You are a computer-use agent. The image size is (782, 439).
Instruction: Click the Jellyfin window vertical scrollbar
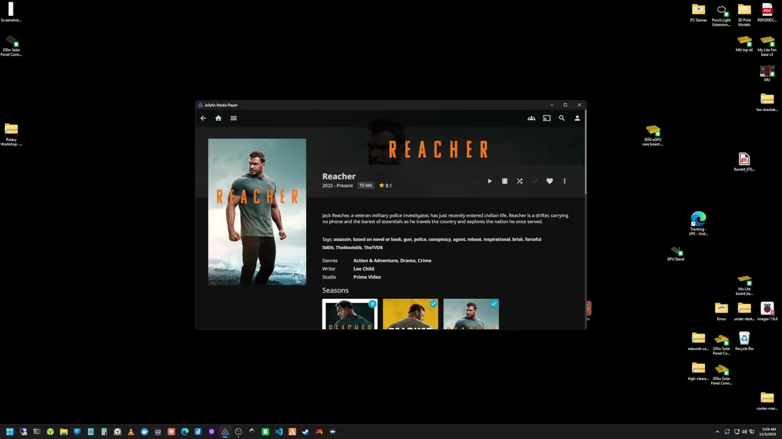[x=585, y=152]
